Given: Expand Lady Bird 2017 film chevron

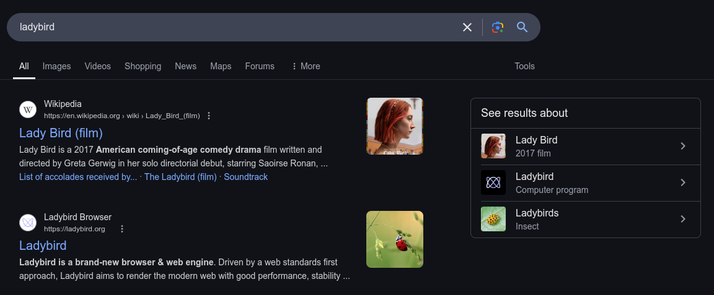Looking at the screenshot, I should pos(682,146).
